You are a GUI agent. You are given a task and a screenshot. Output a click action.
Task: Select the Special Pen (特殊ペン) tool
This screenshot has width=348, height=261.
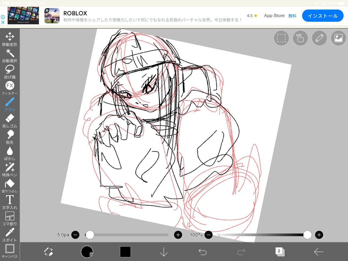[10, 170]
